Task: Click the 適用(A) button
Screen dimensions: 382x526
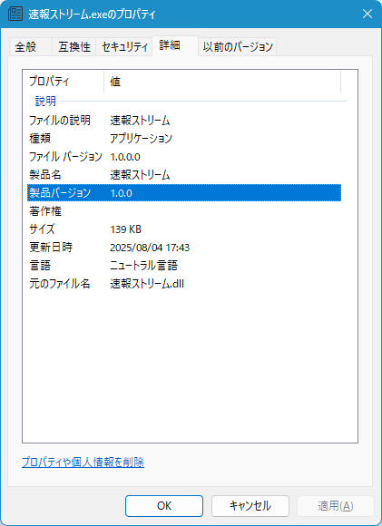Action: tap(336, 506)
